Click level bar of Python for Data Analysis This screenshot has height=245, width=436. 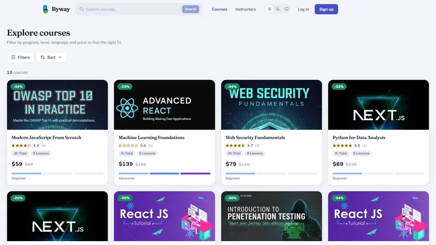pyautogui.click(x=379, y=174)
